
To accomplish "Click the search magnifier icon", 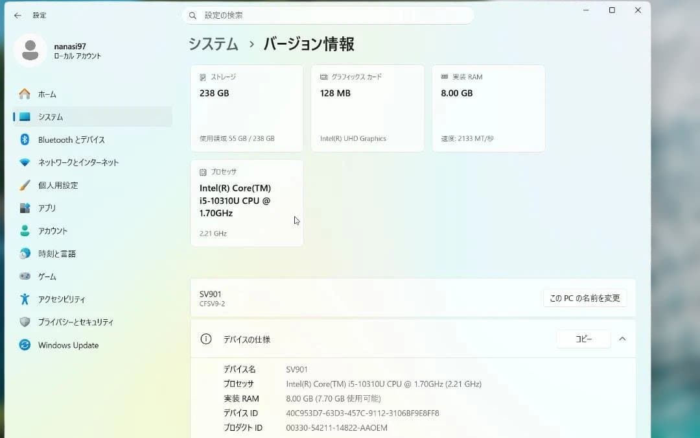I will click(192, 16).
